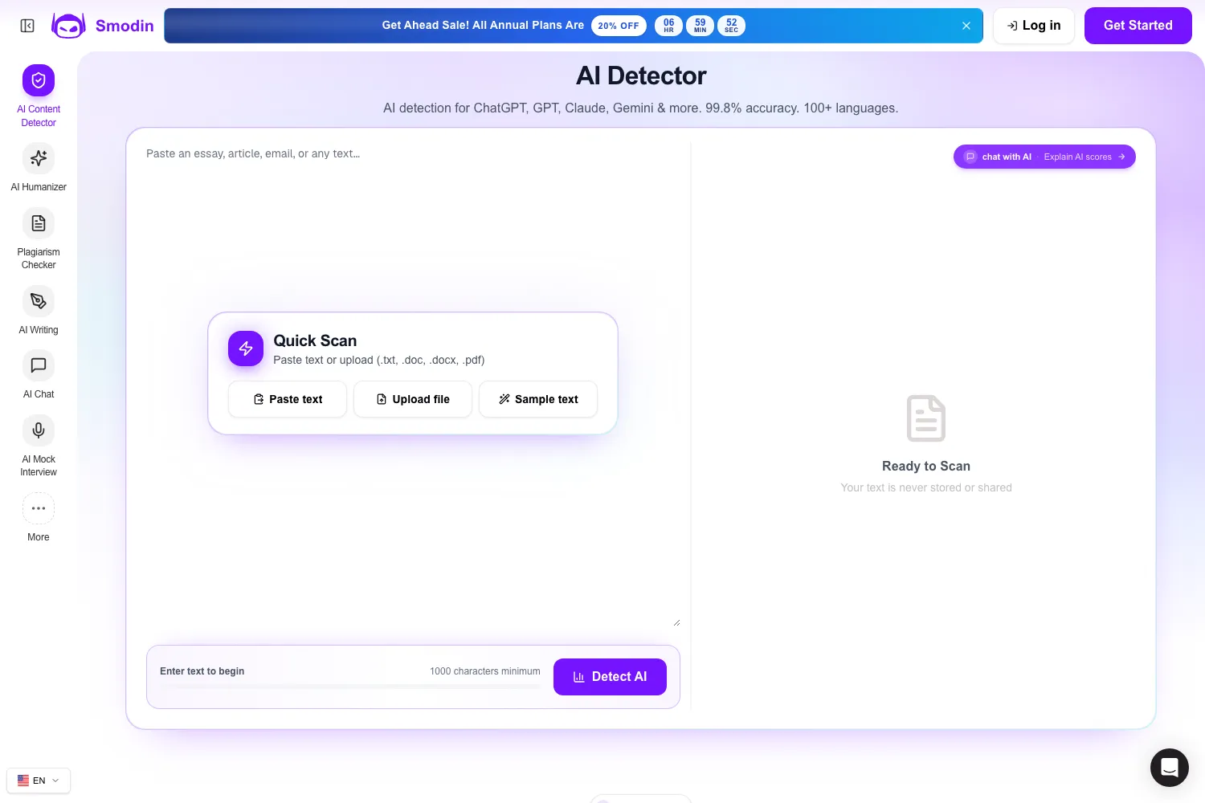Screen dimensions: 1205x803
Task: Open the Plagiarism Checker document icon
Action: [x=39, y=223]
